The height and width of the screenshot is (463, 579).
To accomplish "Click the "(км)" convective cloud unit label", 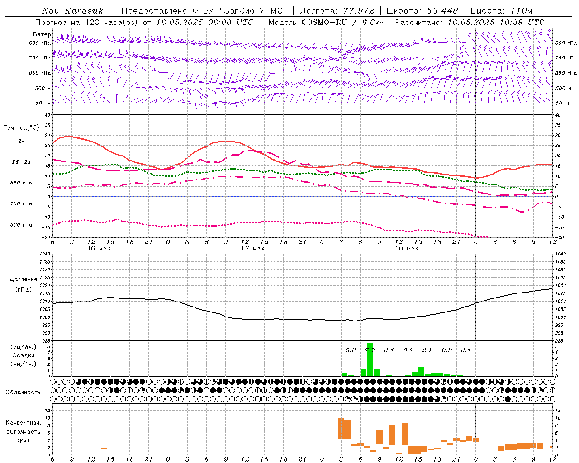I will click(x=24, y=440).
